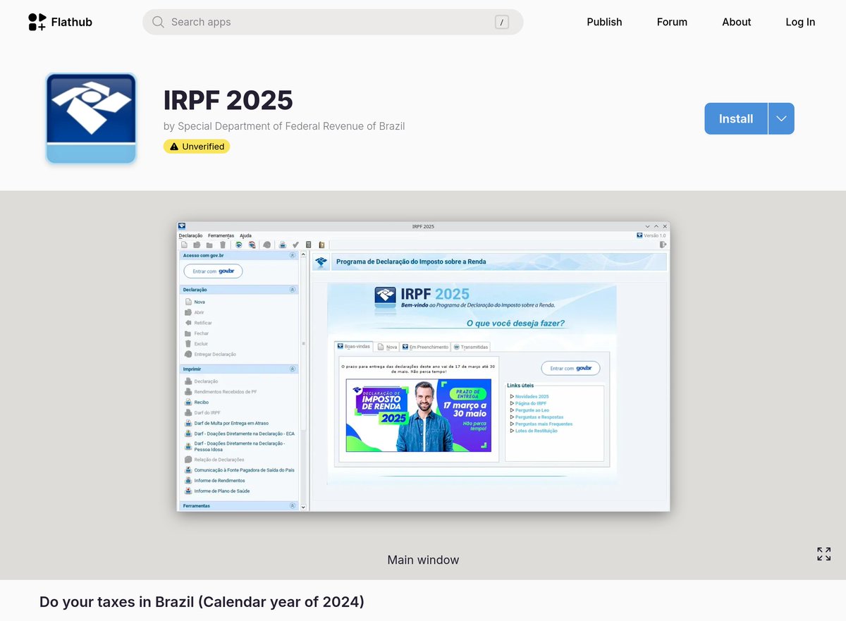This screenshot has width=846, height=621.
Task: Select Nova in the Declaração sidebar list
Action: pyautogui.click(x=195, y=302)
